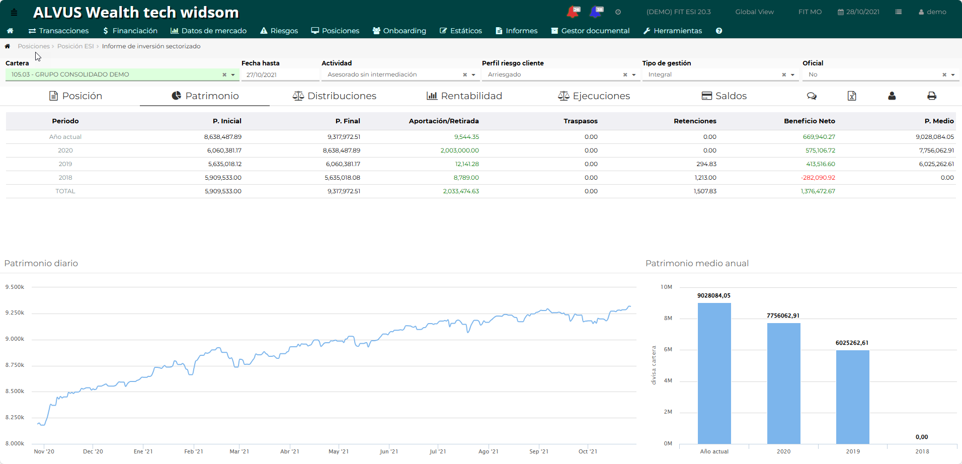Viewport: 962px width, 464px height.
Task: Click the blue notification bell icon
Action: [x=596, y=12]
